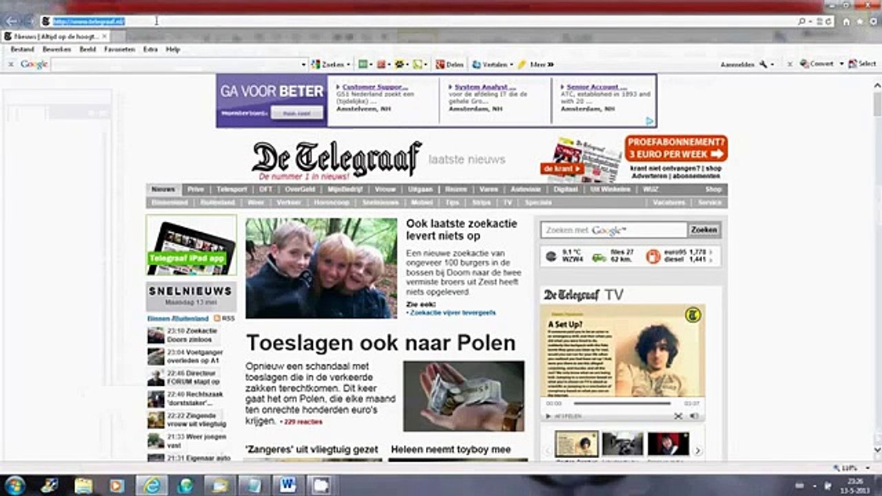Open the Binnenland sub-navigation link
The width and height of the screenshot is (882, 496).
(170, 203)
